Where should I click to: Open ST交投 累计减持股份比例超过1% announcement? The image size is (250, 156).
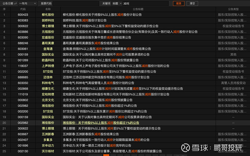point(105,111)
